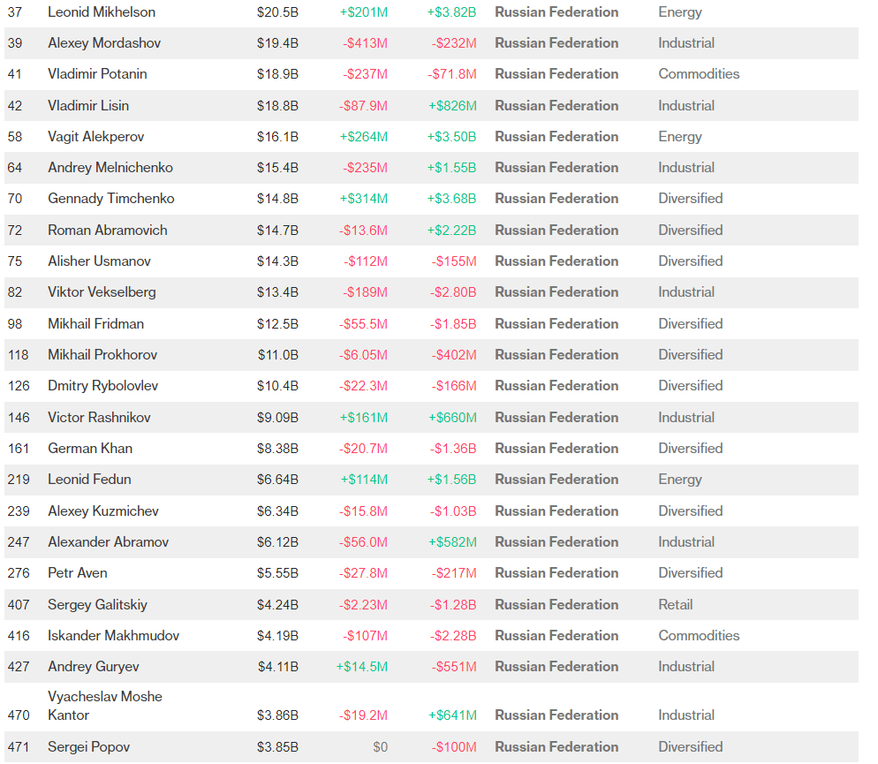Click Energy industry beside Leonid Mikhelson

[679, 12]
